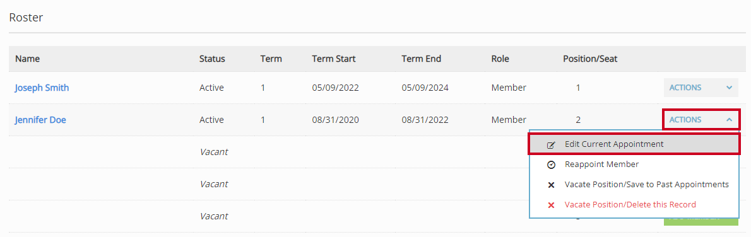Click the red X icon for Delete this Record

point(551,205)
